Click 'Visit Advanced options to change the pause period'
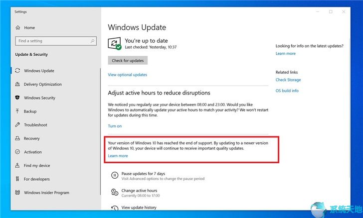Image resolution: width=363 pixels, height=218 pixels. click(x=163, y=179)
